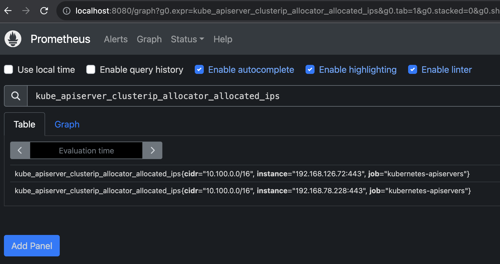This screenshot has height=264, width=500.
Task: Disable Enable autocomplete checkbox
Action: pyautogui.click(x=199, y=69)
